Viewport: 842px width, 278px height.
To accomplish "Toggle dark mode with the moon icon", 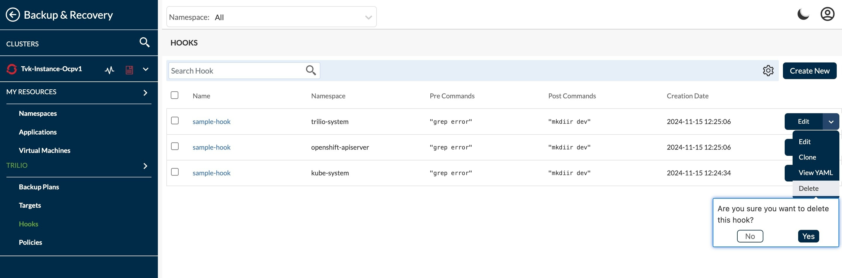I will pyautogui.click(x=803, y=14).
